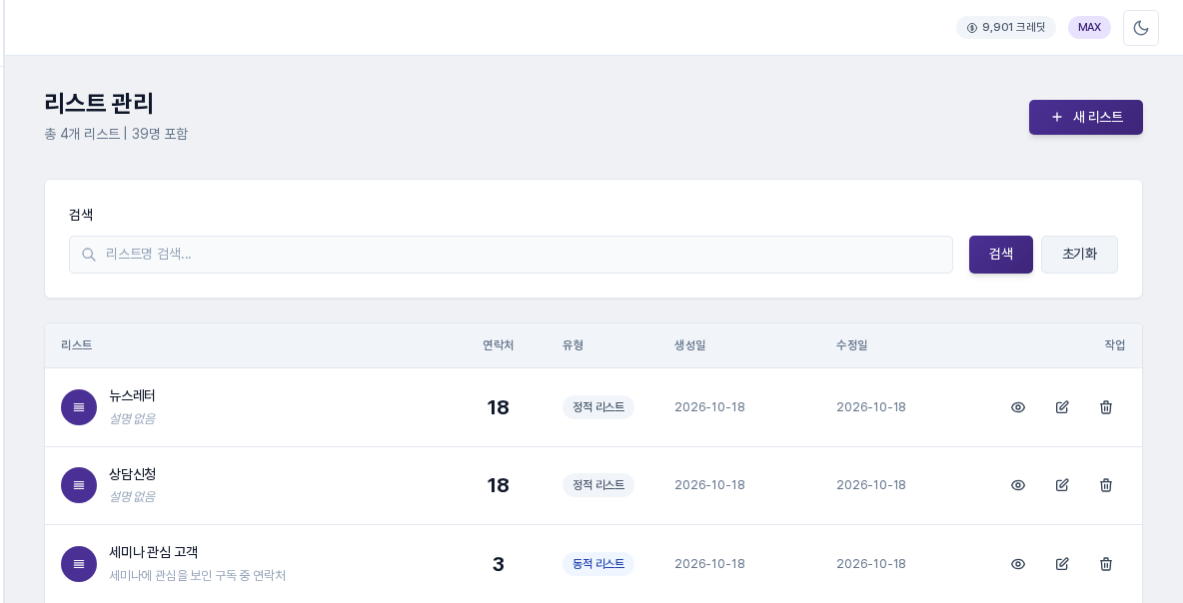Select the 상담신청 list name
1183x603 pixels.
click(x=133, y=474)
